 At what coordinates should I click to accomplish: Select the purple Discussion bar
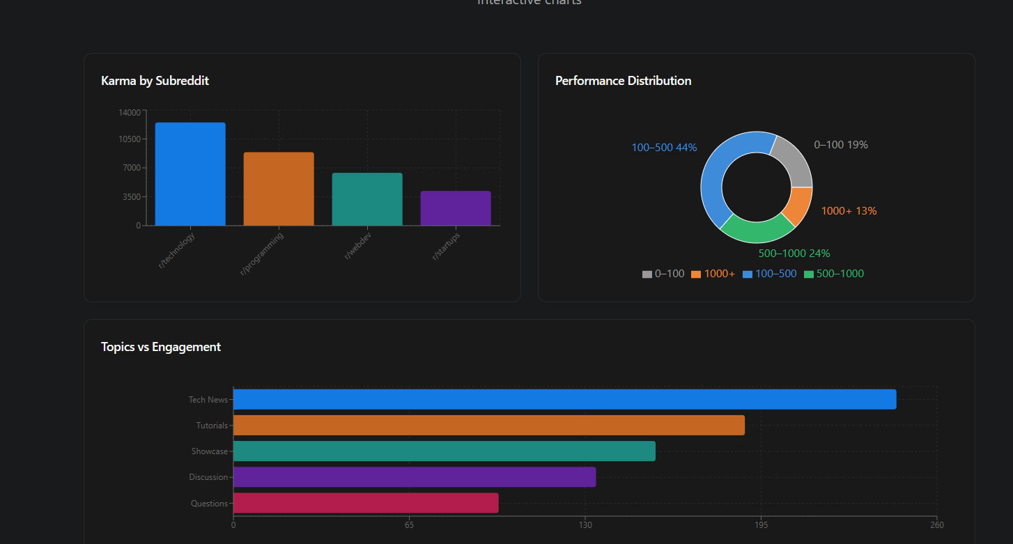coord(415,477)
